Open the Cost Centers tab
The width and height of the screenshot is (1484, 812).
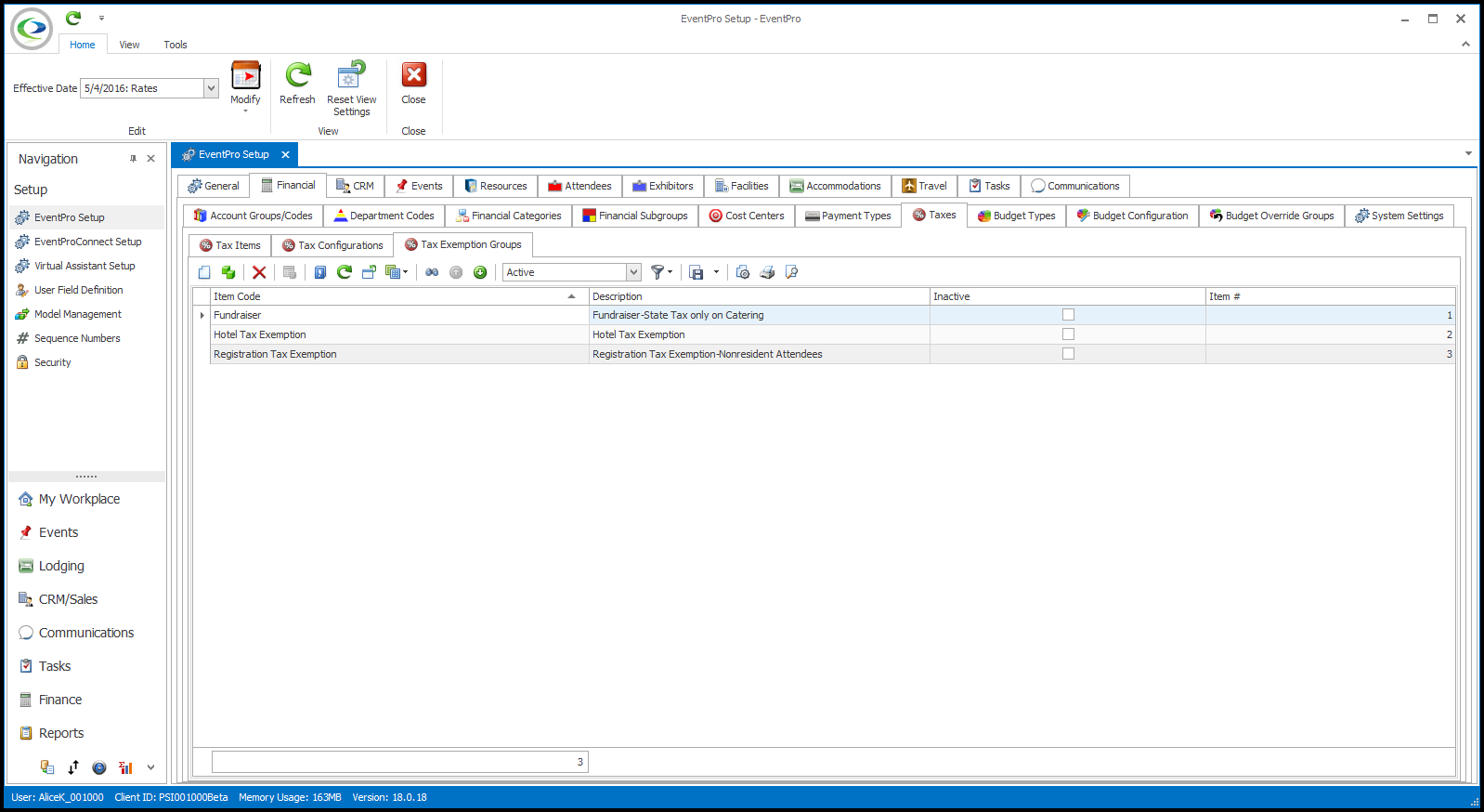tap(747, 216)
